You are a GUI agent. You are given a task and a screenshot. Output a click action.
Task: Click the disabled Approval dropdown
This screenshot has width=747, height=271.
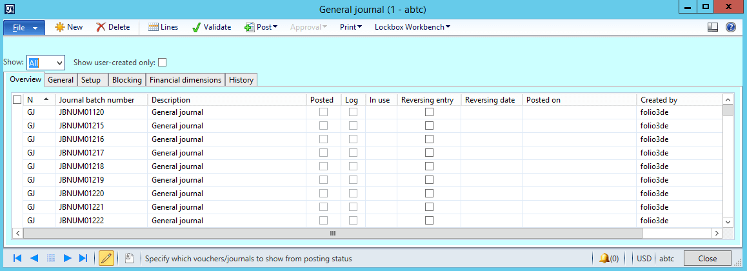pyautogui.click(x=309, y=27)
